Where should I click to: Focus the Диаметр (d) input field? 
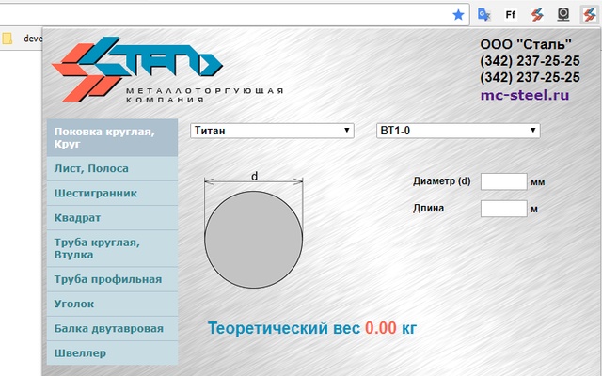[503, 181]
